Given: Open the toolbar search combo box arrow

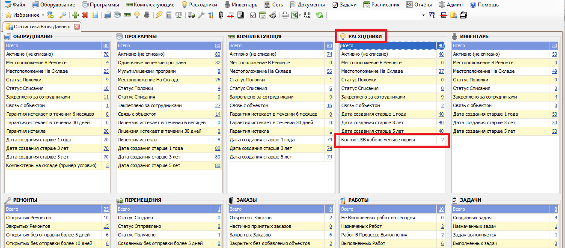Looking at the screenshot, I should pyautogui.click(x=423, y=15).
